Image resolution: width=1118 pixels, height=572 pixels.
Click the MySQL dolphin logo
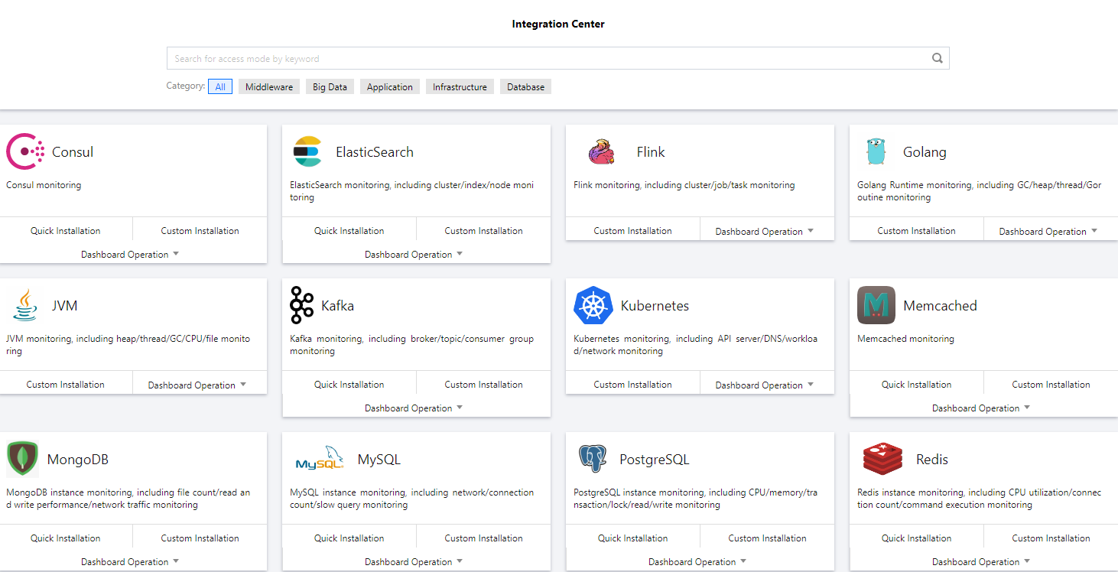click(x=320, y=459)
